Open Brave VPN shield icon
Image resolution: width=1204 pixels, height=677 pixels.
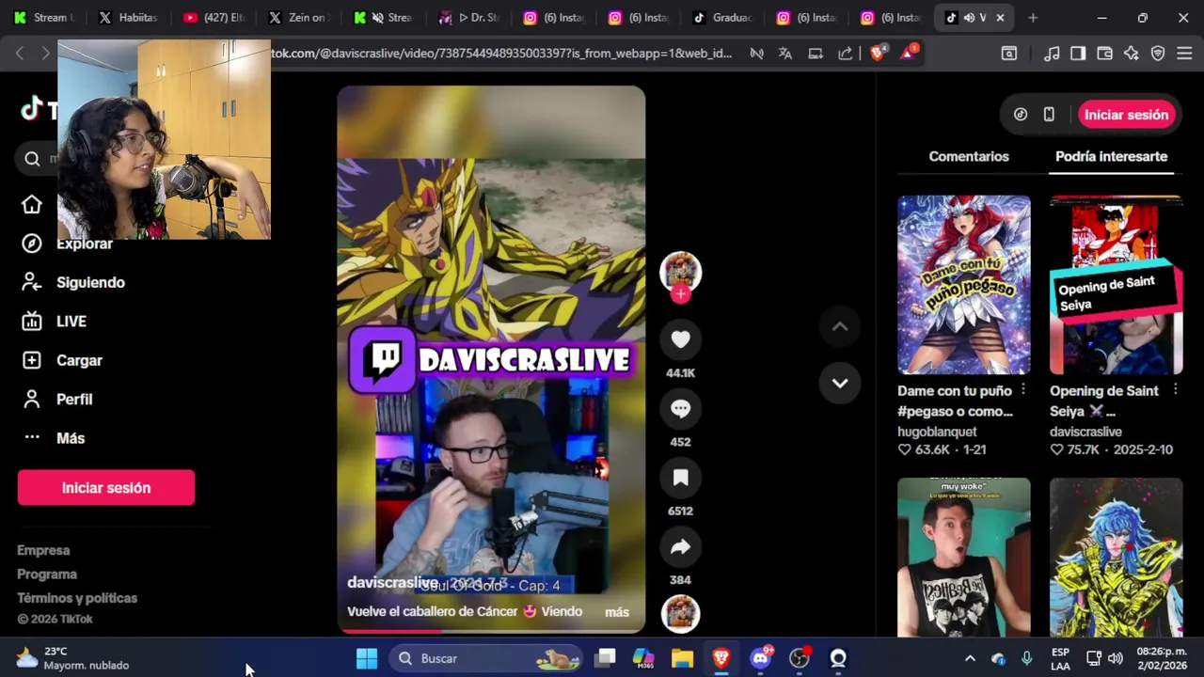click(x=1158, y=54)
